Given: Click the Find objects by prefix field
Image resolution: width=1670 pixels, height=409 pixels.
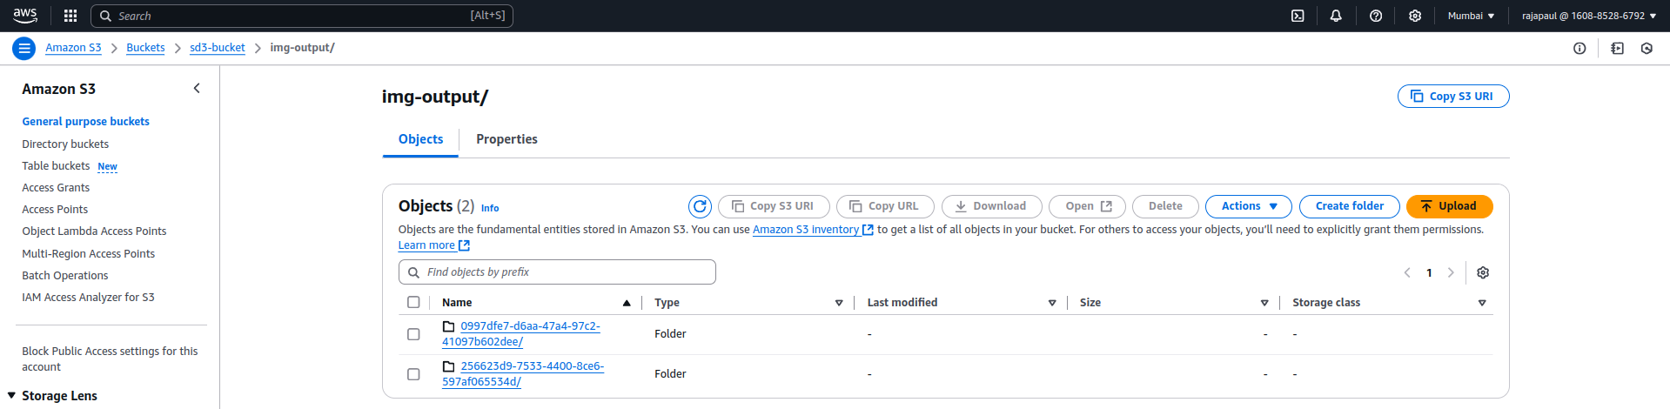Looking at the screenshot, I should [557, 272].
